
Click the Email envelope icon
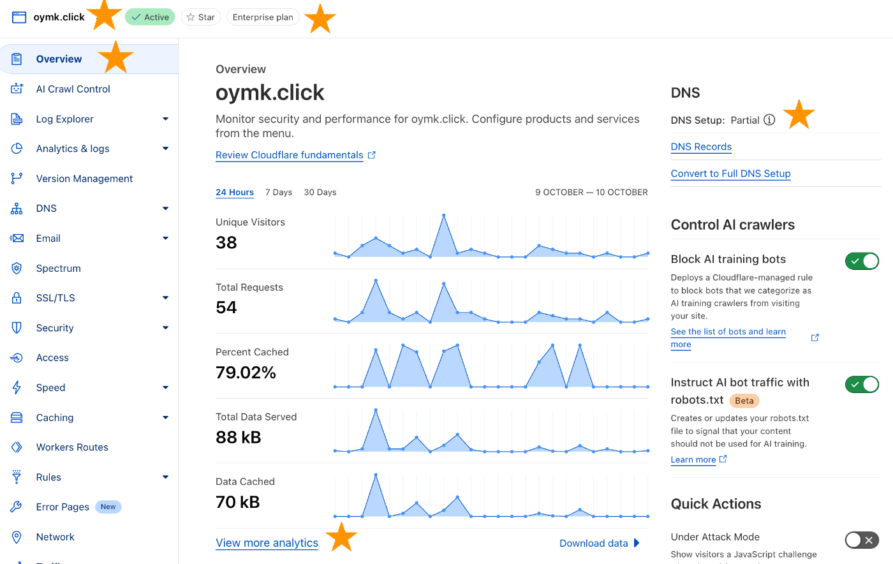point(17,238)
